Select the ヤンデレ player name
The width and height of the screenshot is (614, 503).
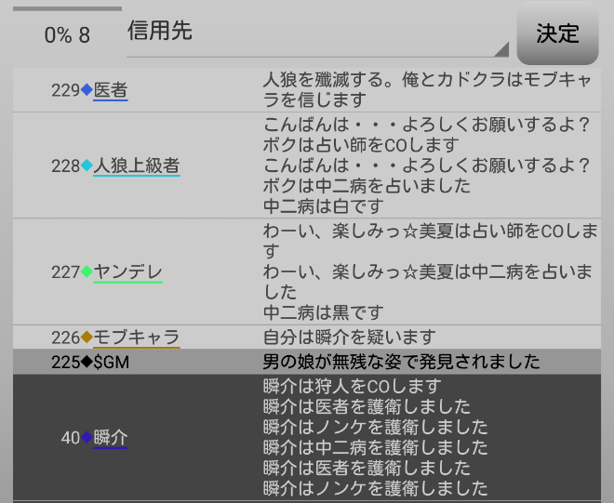(x=127, y=271)
